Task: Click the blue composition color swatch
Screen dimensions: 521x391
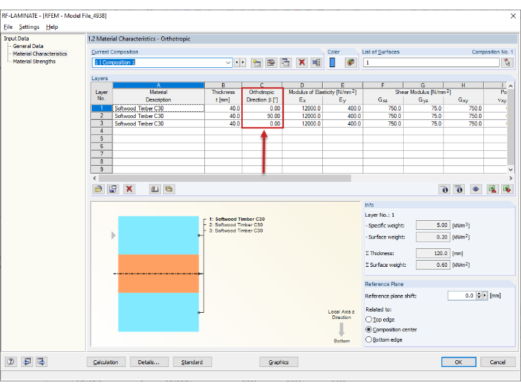Action: 332,62
